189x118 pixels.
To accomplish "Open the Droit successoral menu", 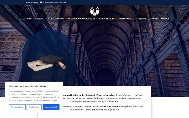I will point(36,19).
